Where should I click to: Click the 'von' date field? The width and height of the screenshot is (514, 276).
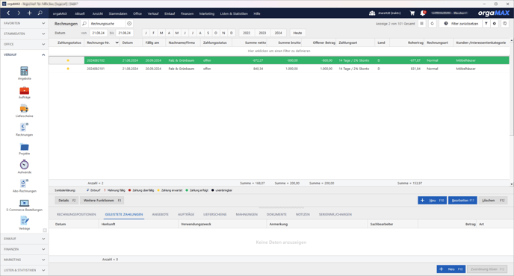pyautogui.click(x=99, y=33)
